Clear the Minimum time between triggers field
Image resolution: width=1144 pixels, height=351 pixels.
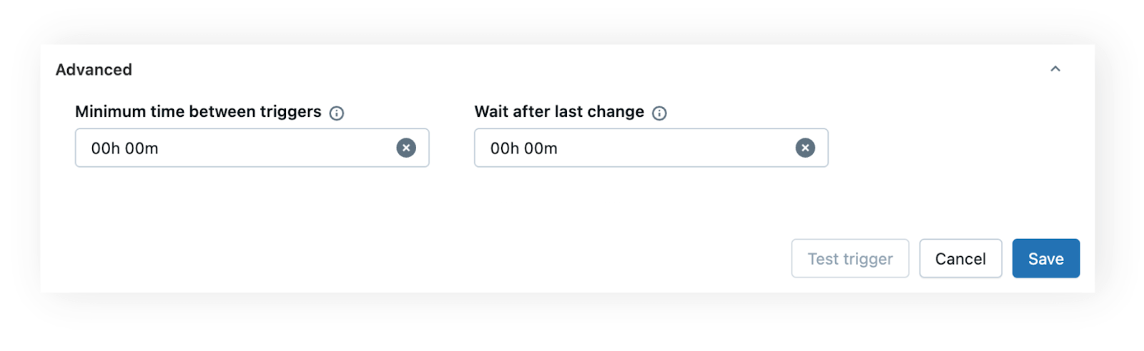[x=406, y=148]
